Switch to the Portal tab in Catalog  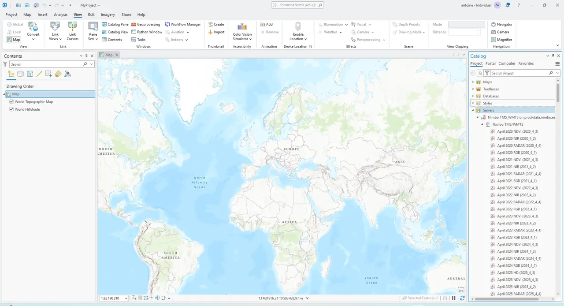pyautogui.click(x=490, y=63)
